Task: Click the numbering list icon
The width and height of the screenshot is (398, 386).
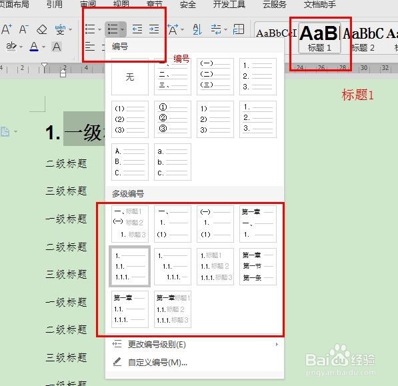Action: (113, 29)
